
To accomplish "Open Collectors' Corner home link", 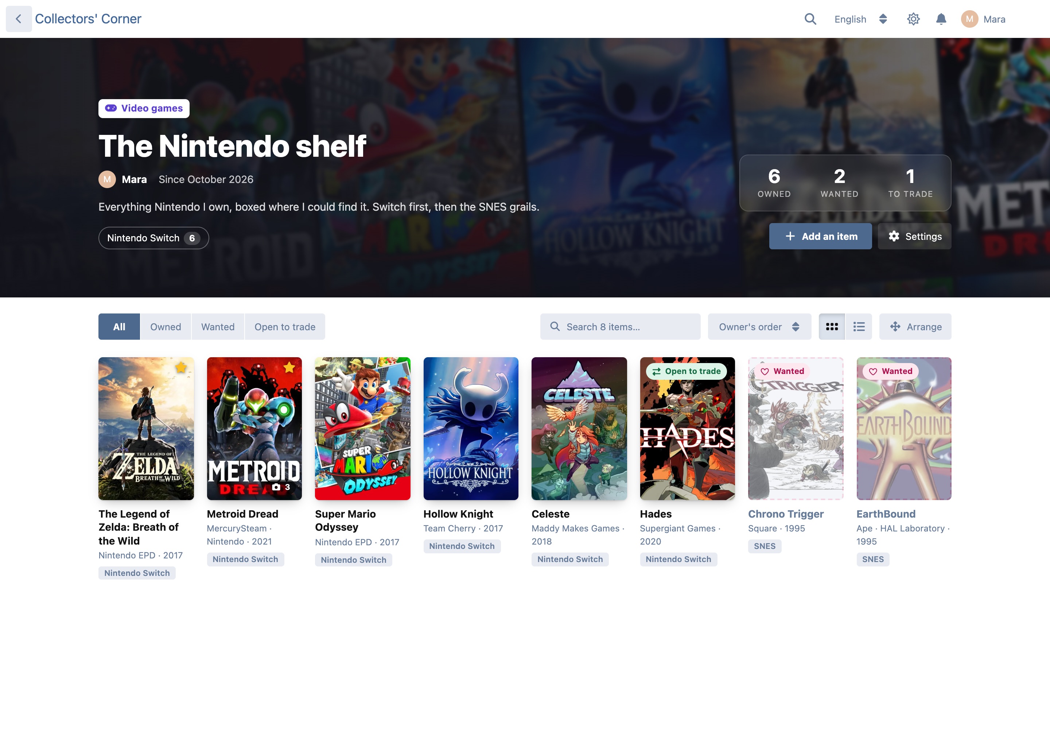I will [x=88, y=19].
